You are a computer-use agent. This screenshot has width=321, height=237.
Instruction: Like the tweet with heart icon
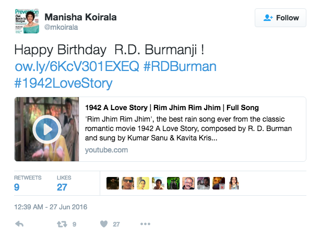[x=104, y=224]
